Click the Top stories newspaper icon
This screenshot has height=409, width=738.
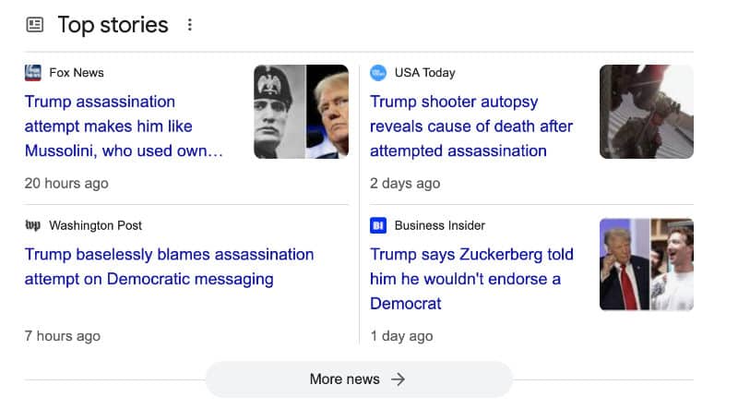[x=34, y=25]
